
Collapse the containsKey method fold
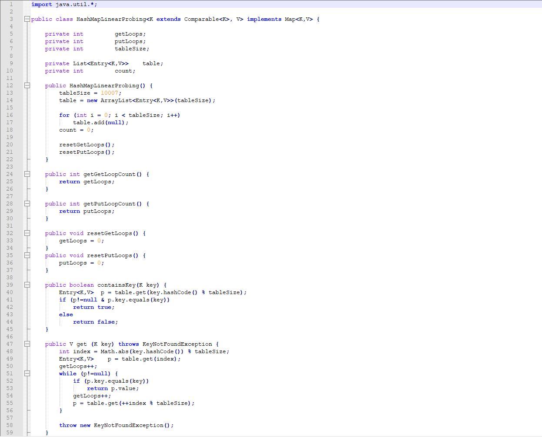tap(27, 285)
